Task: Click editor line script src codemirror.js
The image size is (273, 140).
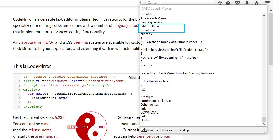Action: click(66, 85)
